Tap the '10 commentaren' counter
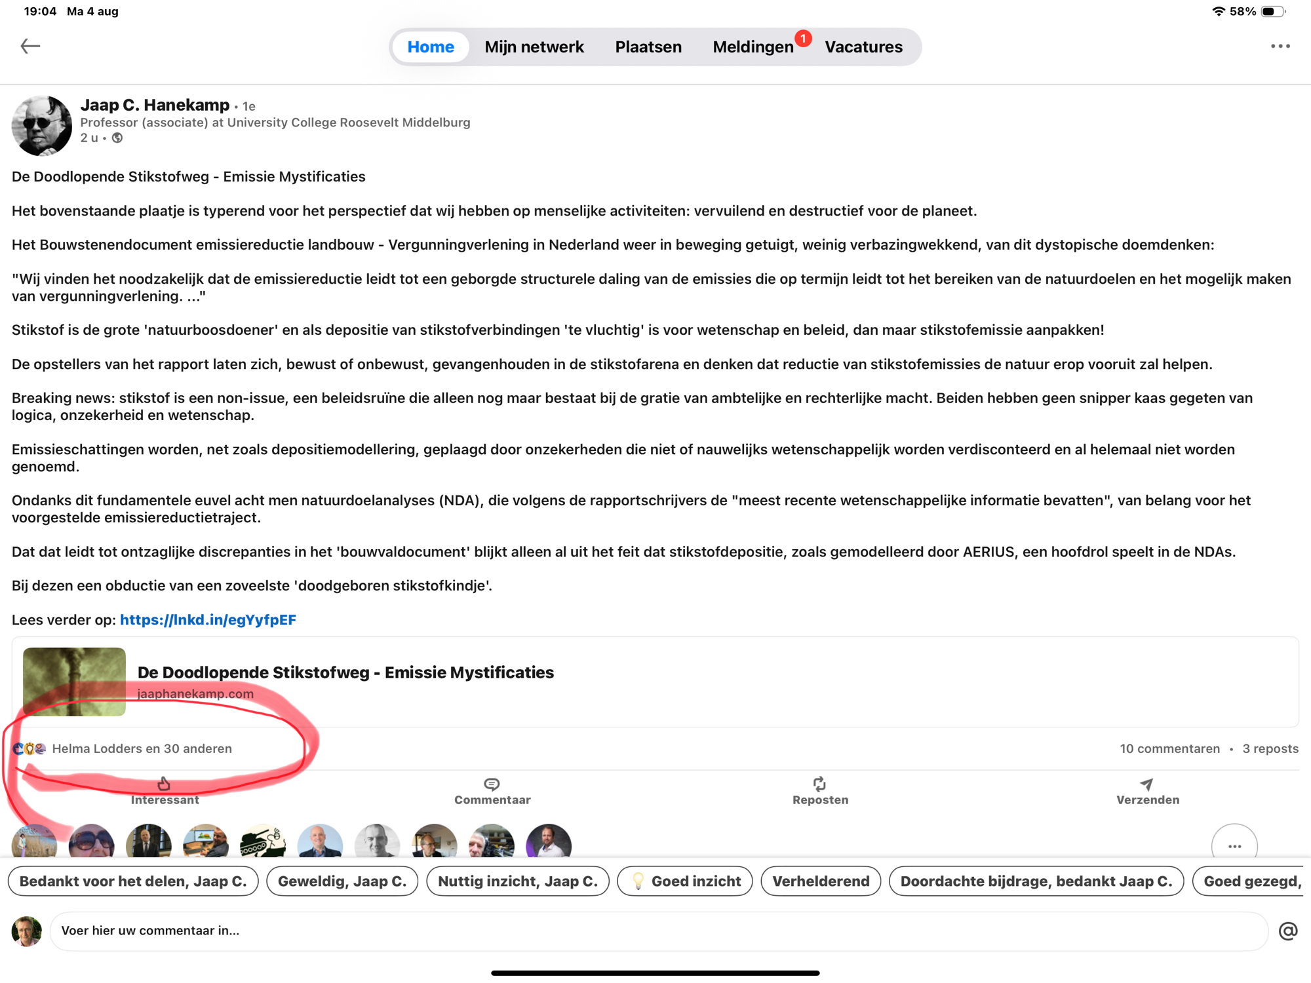Viewport: 1311px width, 983px height. point(1169,748)
